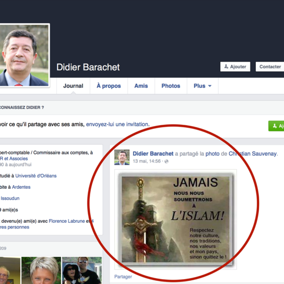This screenshot has height=284, width=284.
Task: Open the large profile picture
Action: (24, 55)
